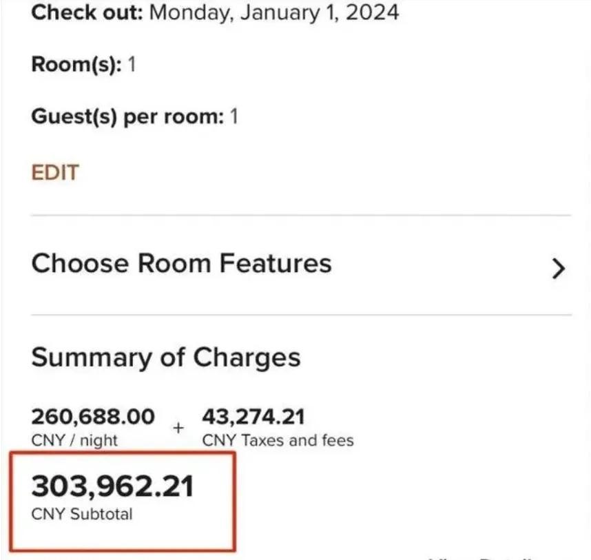The height and width of the screenshot is (560, 591).
Task: Click the EDIT link
Action: (55, 172)
